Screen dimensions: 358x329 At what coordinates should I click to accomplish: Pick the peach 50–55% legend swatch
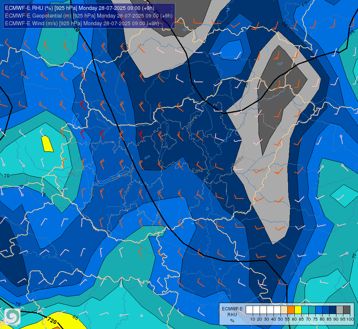click(284, 310)
